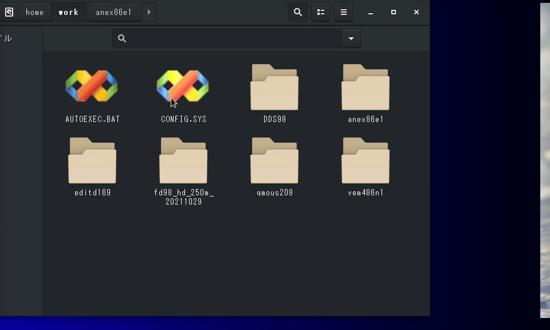Image resolution: width=550 pixels, height=330 pixels.
Task: Click the disk icon at start of path bar
Action: 9,12
